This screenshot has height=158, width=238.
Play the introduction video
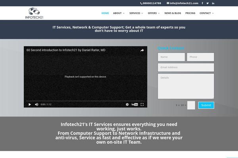30,104
